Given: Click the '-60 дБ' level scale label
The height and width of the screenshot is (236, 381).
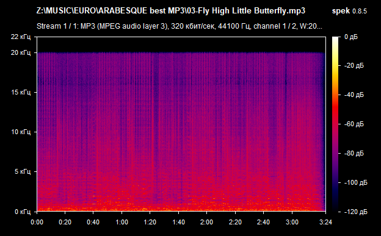Looking at the screenshot, I should point(354,124).
